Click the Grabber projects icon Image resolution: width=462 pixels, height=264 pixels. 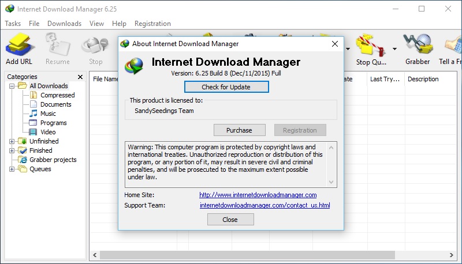23,160
